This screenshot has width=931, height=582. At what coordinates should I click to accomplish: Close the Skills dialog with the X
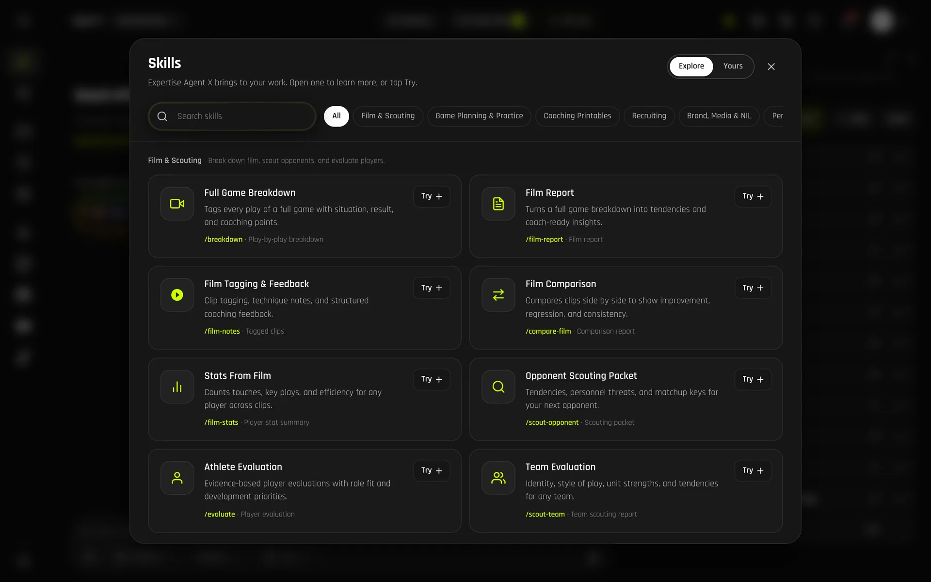pos(771,66)
